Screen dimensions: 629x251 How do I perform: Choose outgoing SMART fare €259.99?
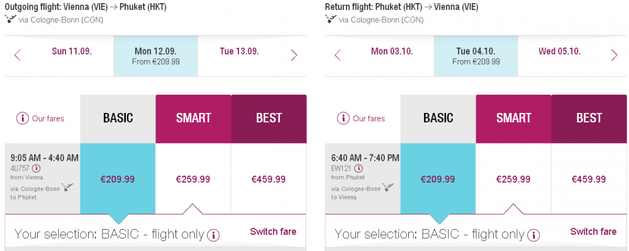coord(193,179)
